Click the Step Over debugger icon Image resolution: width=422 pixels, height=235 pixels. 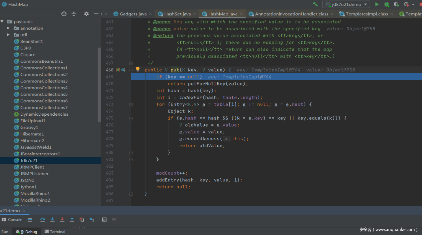[x=42, y=219]
